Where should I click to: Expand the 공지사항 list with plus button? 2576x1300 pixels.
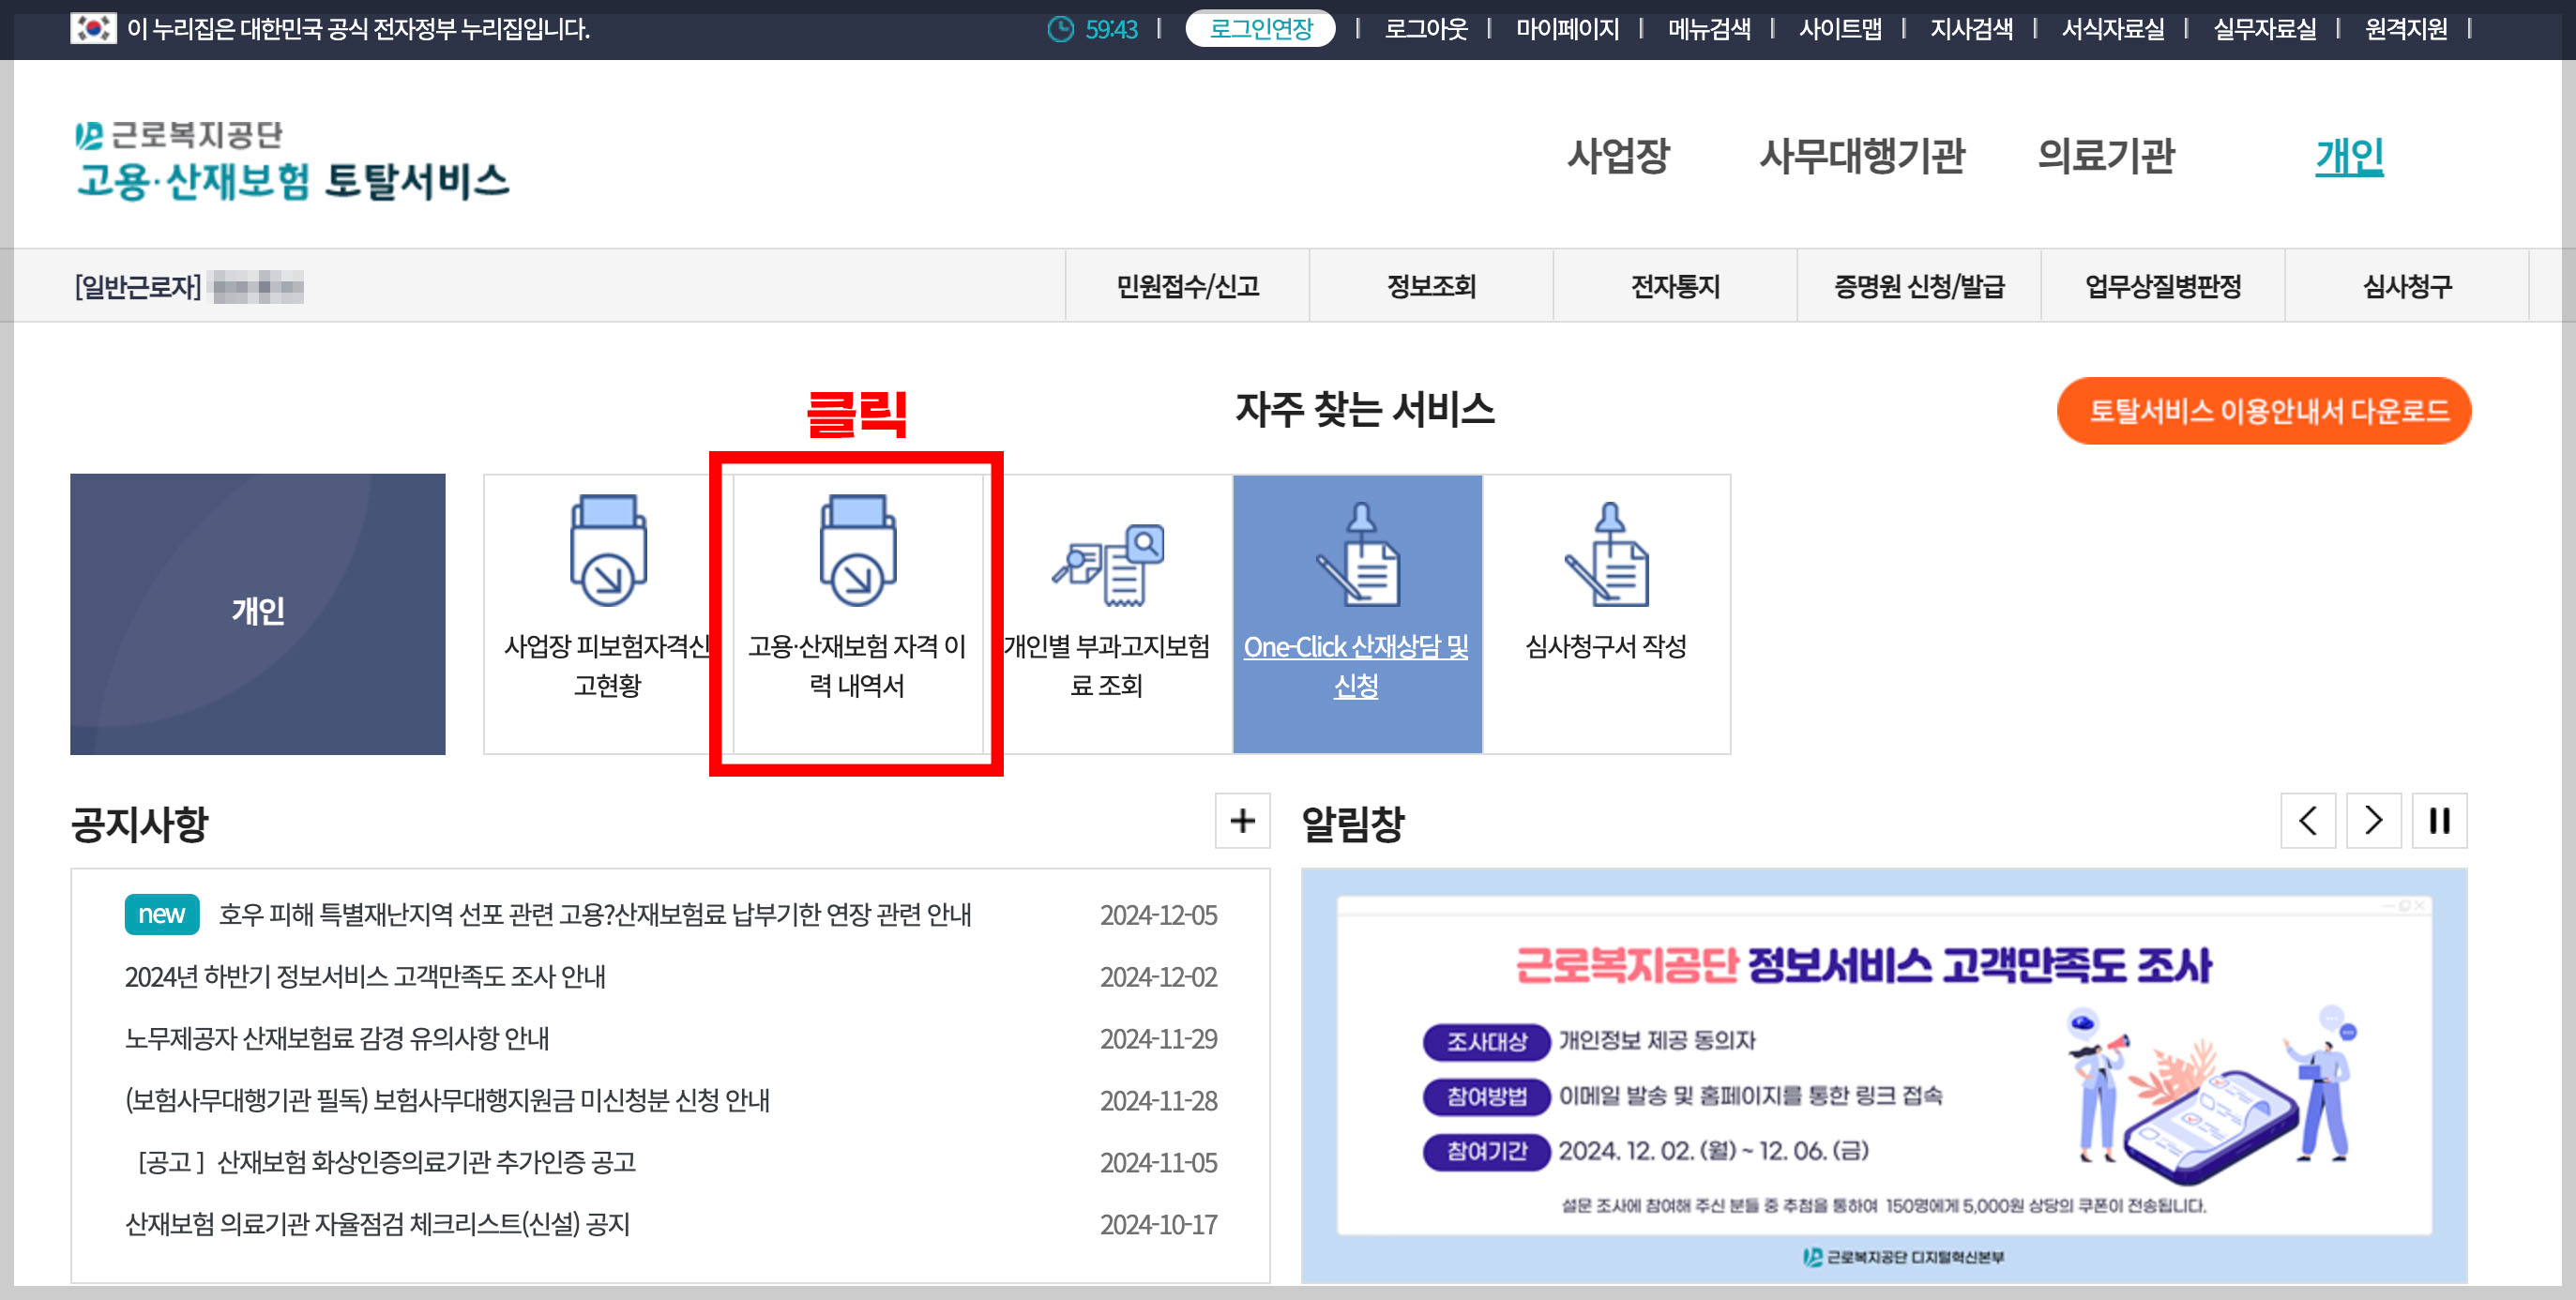pos(1242,822)
